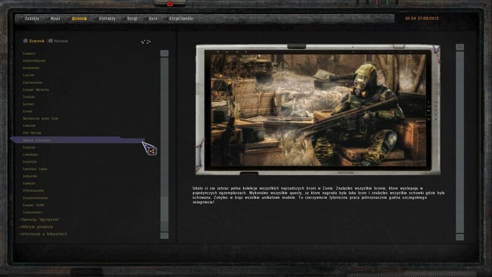This screenshot has width=492, height=277.
Task: Click the icon beside the Kontakty tab
Action: tap(95, 18)
